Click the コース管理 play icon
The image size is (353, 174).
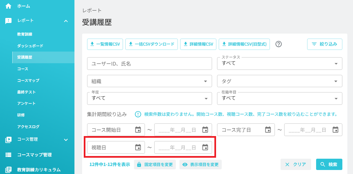[8, 140]
